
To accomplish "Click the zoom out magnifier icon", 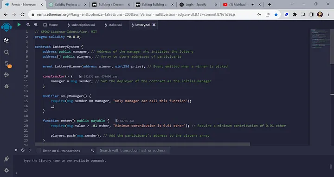I will point(28,24).
